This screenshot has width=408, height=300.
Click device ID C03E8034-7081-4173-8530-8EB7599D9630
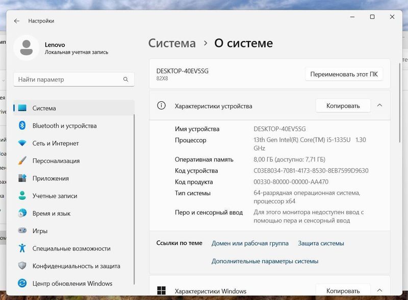pos(311,171)
